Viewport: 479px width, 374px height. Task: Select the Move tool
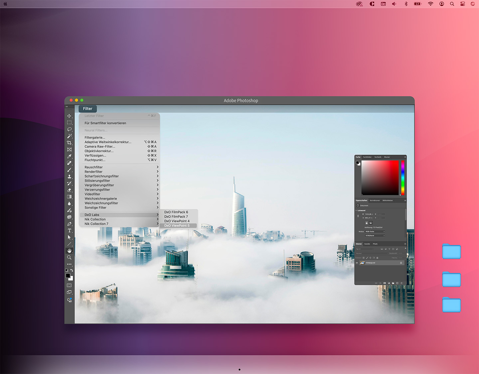pos(69,116)
